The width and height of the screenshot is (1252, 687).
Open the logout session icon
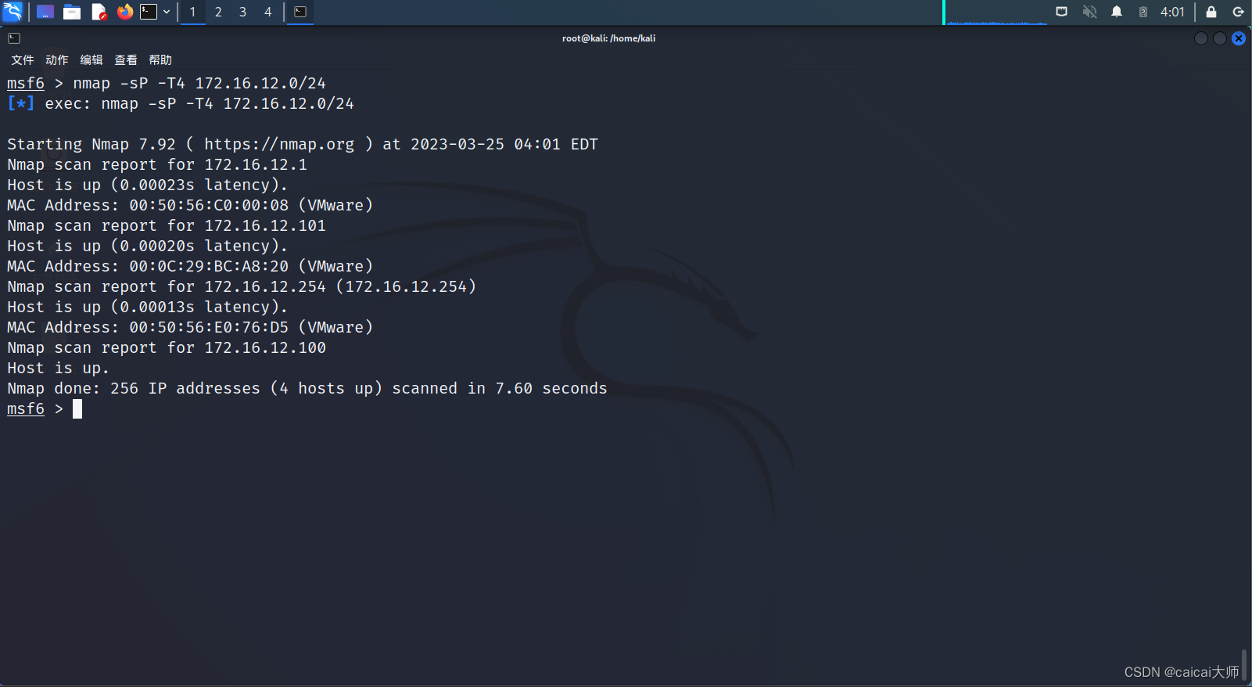[1238, 12]
